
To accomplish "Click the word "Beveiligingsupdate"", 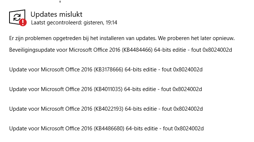I will coord(32,50).
